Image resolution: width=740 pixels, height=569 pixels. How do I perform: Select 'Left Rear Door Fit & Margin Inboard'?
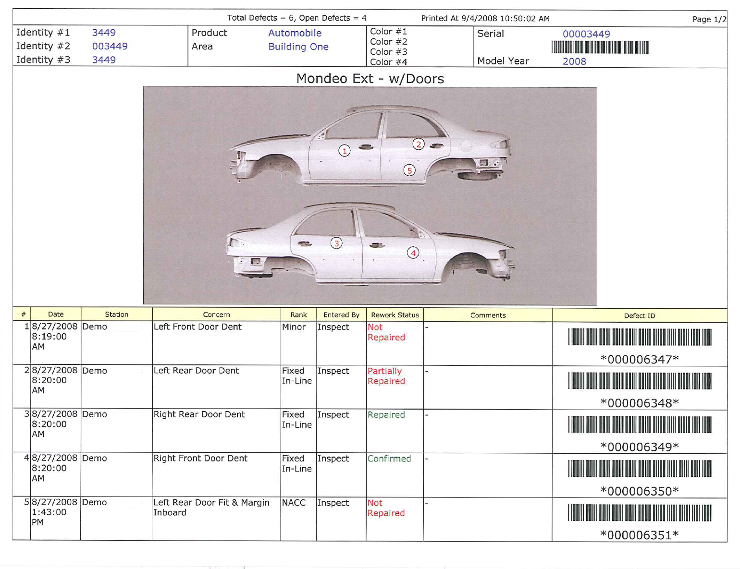(211, 508)
